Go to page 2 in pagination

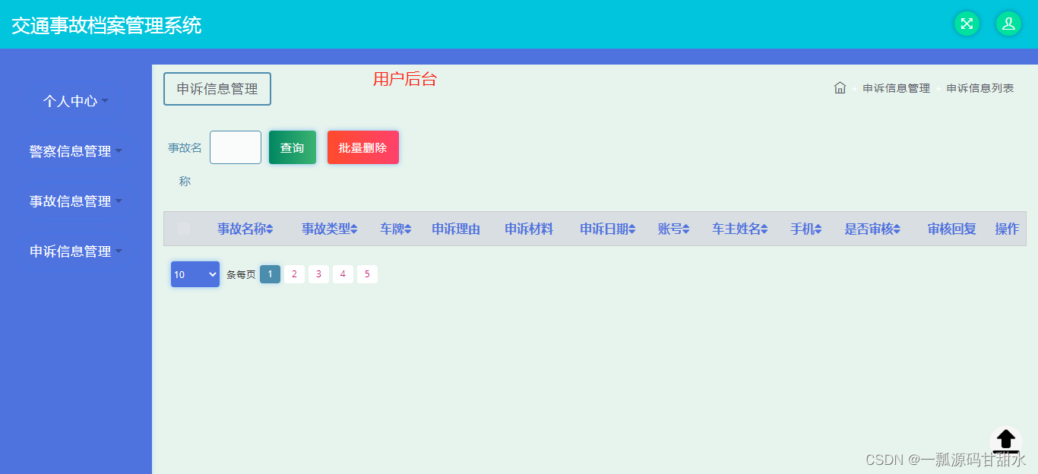pos(294,274)
